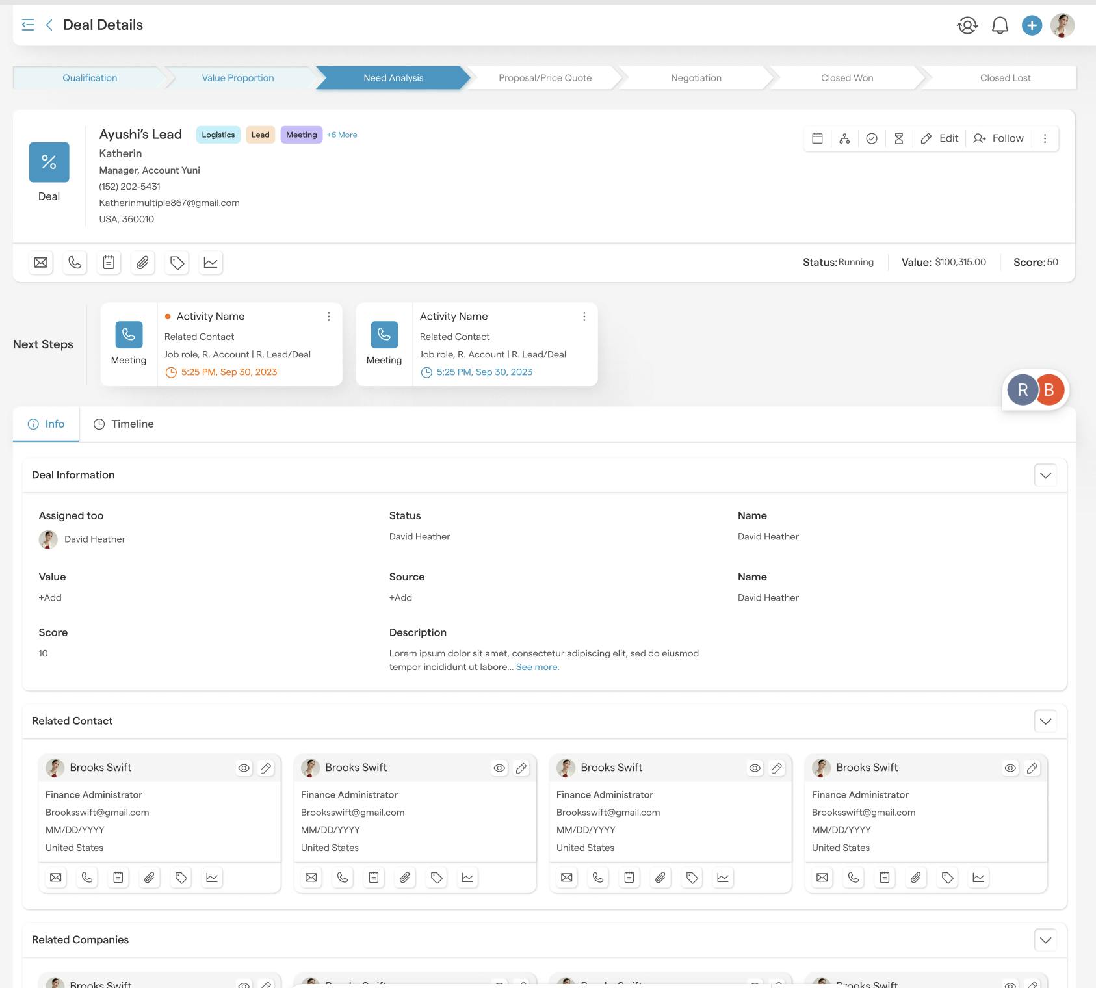Click the email icon under Ayushi's Lead
This screenshot has width=1096, height=988.
coord(41,263)
